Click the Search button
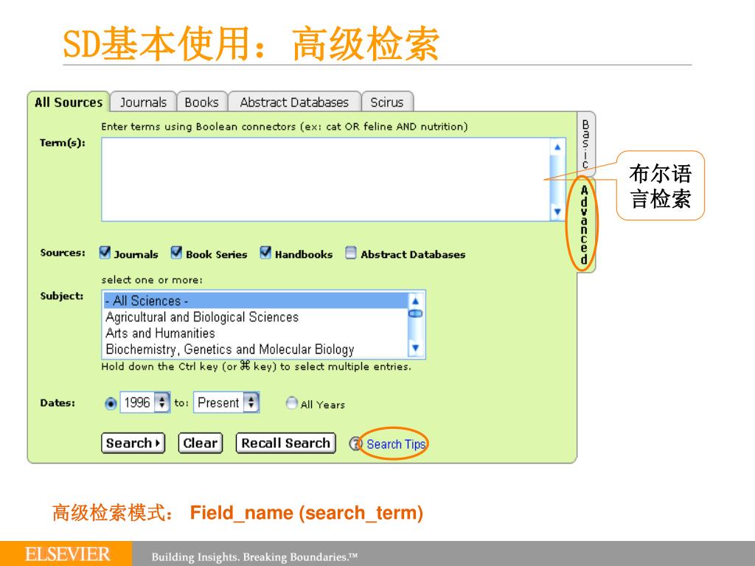The image size is (755, 566). [x=133, y=443]
